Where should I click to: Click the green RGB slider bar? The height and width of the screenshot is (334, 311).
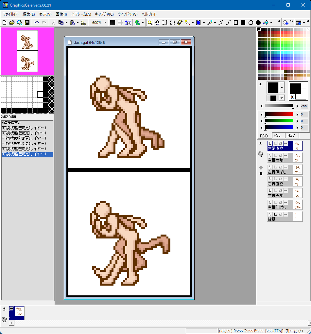pyautogui.click(x=279, y=121)
